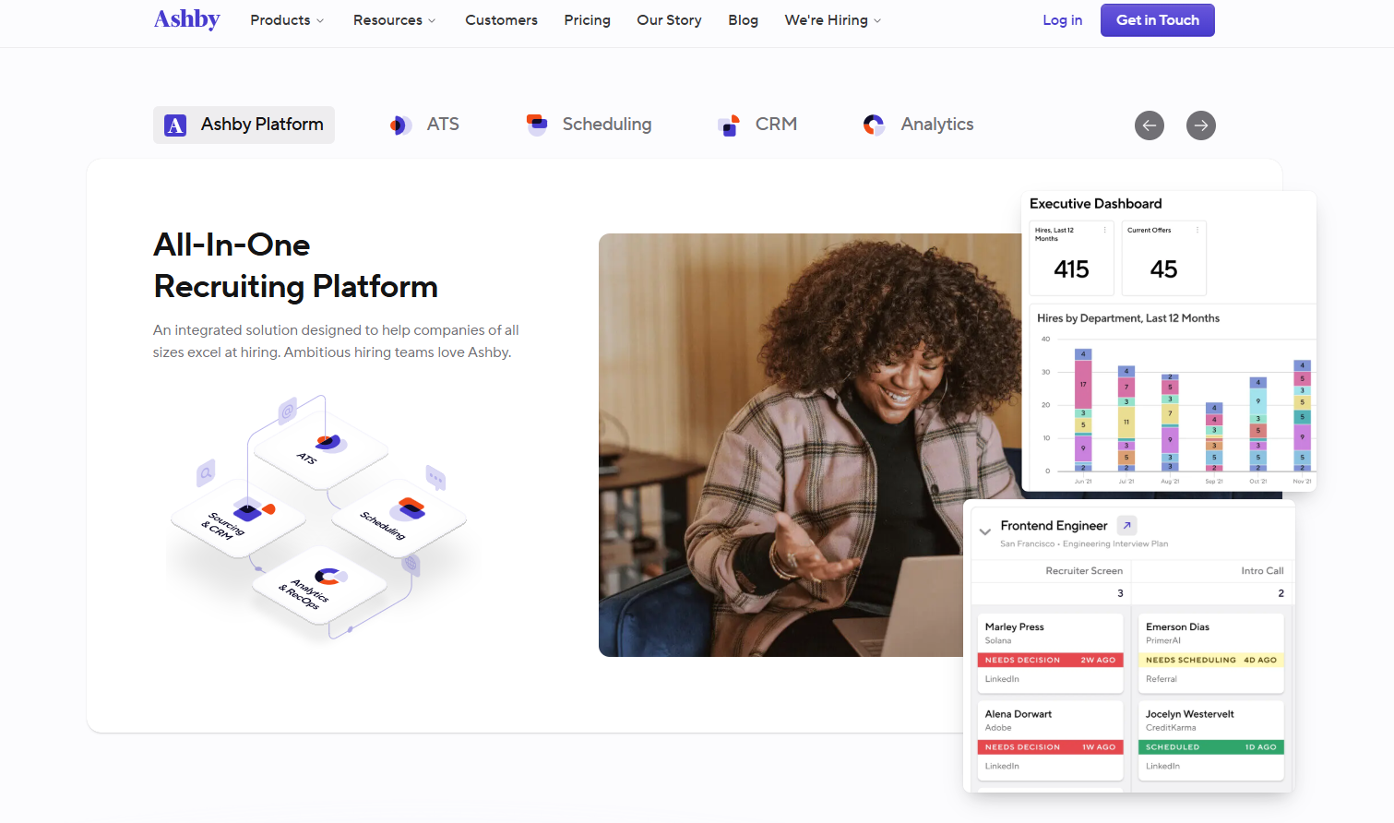Viewport: 1394px width, 823px height.
Task: Open the Jocelyn Westervelt candidate card
Action: [1211, 740]
